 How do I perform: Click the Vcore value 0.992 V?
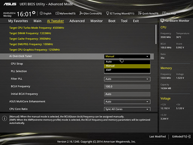180,48
